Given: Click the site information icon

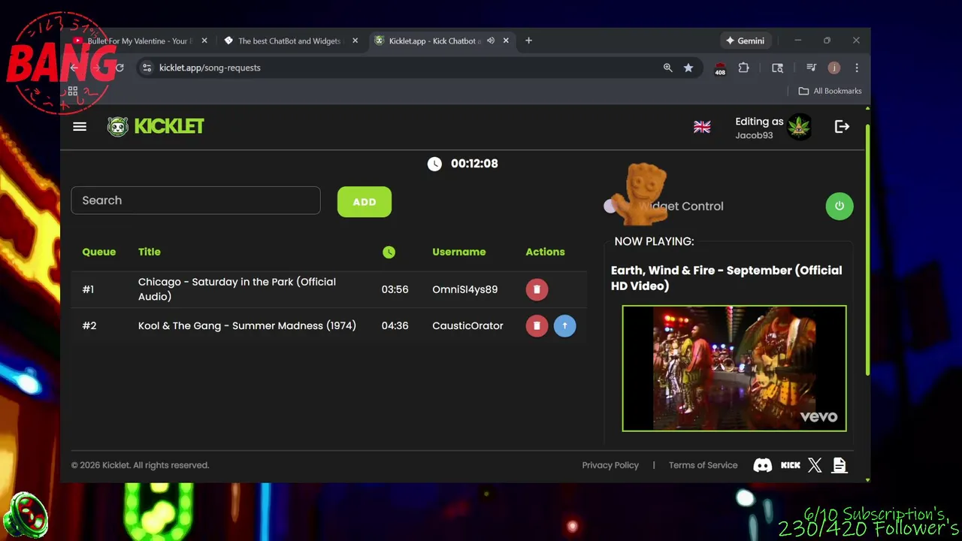Looking at the screenshot, I should (147, 68).
